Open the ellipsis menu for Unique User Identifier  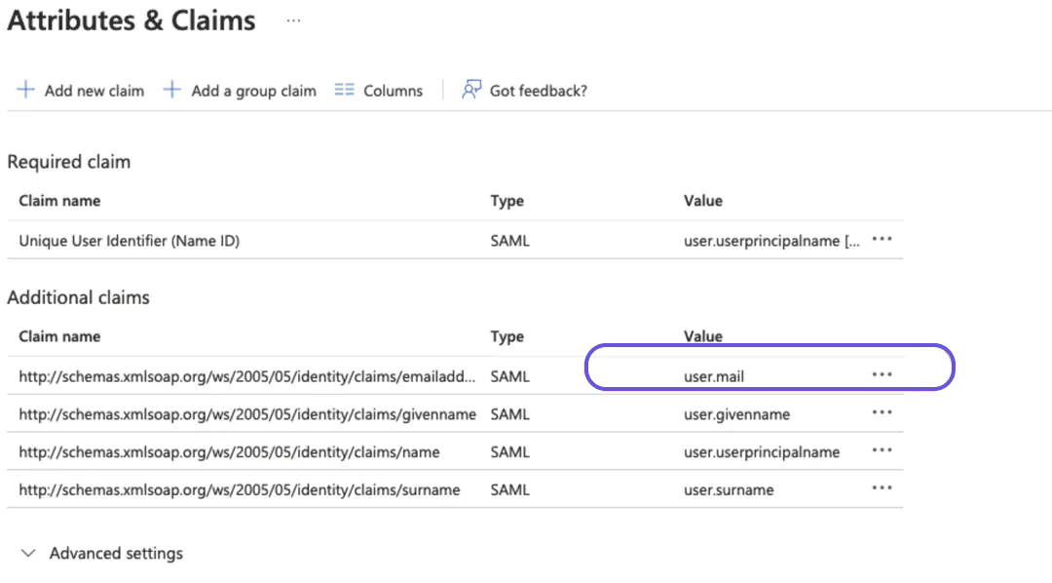tap(882, 240)
